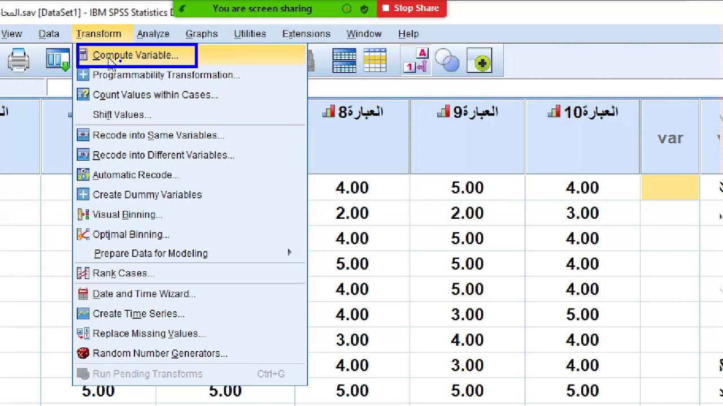Open the Utilities menu
The width and height of the screenshot is (723, 406).
pyautogui.click(x=250, y=34)
